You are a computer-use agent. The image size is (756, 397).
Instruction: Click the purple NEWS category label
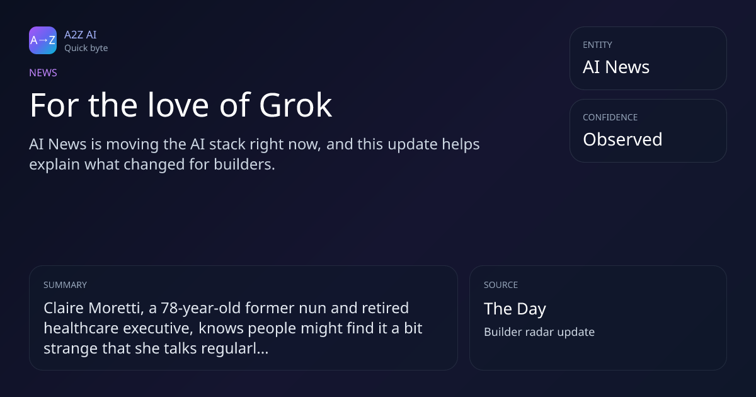coord(43,72)
